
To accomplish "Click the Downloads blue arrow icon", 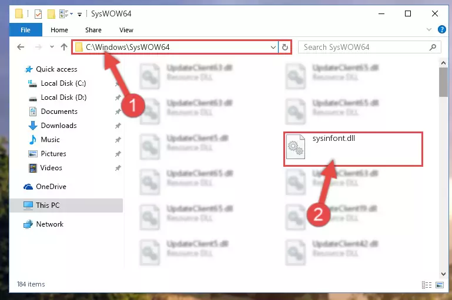I will coord(33,126).
